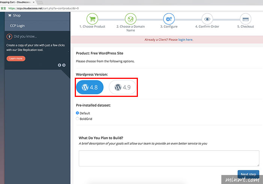The width and height of the screenshot is (263, 184).
Task: Click the login here link
Action: [x=186, y=40]
